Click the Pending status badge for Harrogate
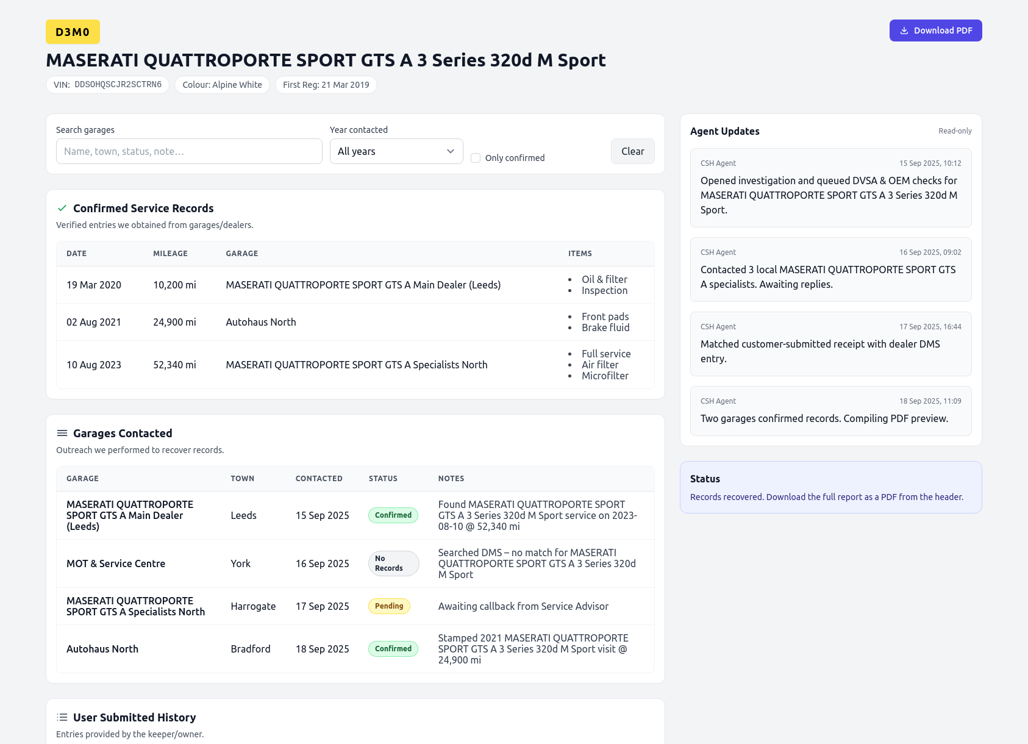This screenshot has height=744, width=1028. click(389, 606)
